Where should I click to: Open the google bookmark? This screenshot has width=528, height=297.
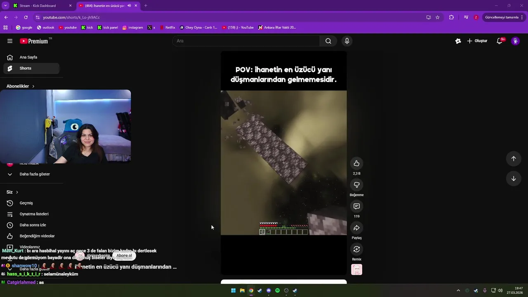(x=24, y=28)
